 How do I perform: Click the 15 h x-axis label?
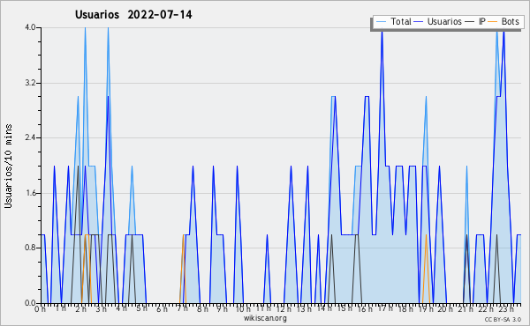pyautogui.click(x=344, y=308)
